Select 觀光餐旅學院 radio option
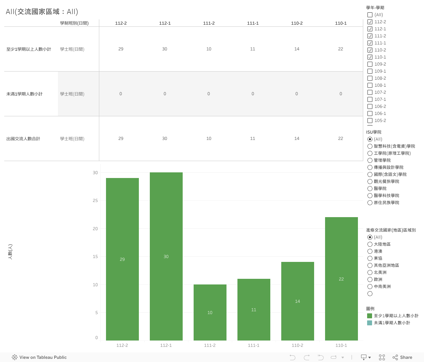Image resolution: width=424 pixels, height=362 pixels. pos(370,182)
